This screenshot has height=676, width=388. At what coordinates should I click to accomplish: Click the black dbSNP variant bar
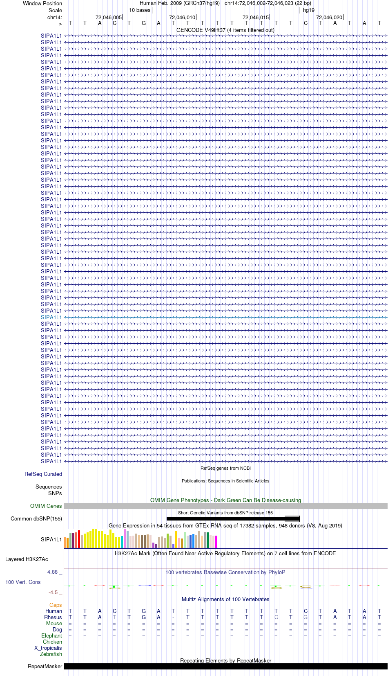tap(233, 518)
